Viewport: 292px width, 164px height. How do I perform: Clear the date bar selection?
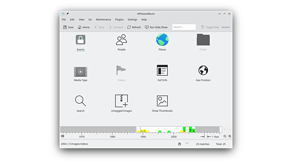[63, 136]
